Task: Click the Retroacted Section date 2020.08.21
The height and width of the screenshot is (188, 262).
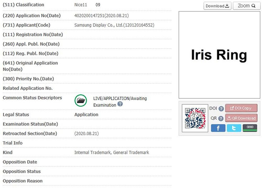Action: [86, 133]
